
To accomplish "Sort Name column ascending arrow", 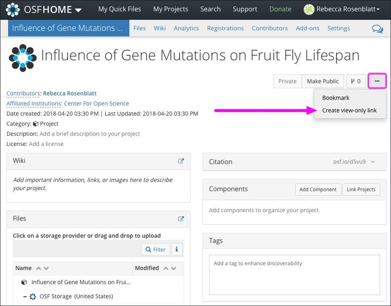I will click(x=38, y=268).
